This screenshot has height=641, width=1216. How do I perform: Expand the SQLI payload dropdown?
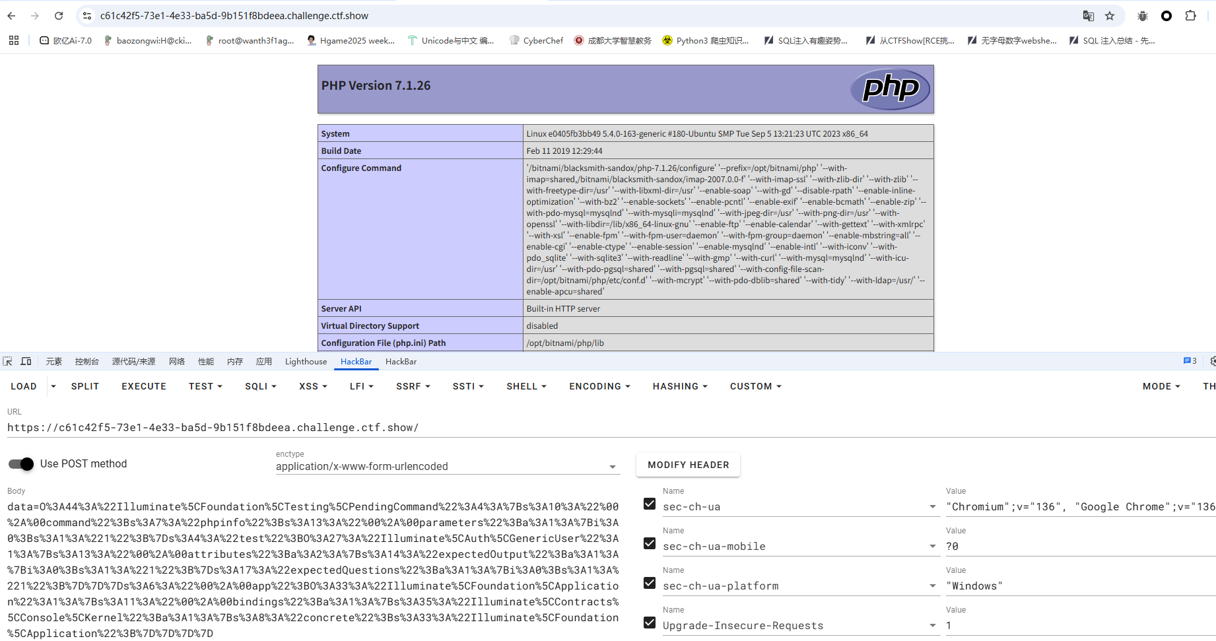coord(260,386)
